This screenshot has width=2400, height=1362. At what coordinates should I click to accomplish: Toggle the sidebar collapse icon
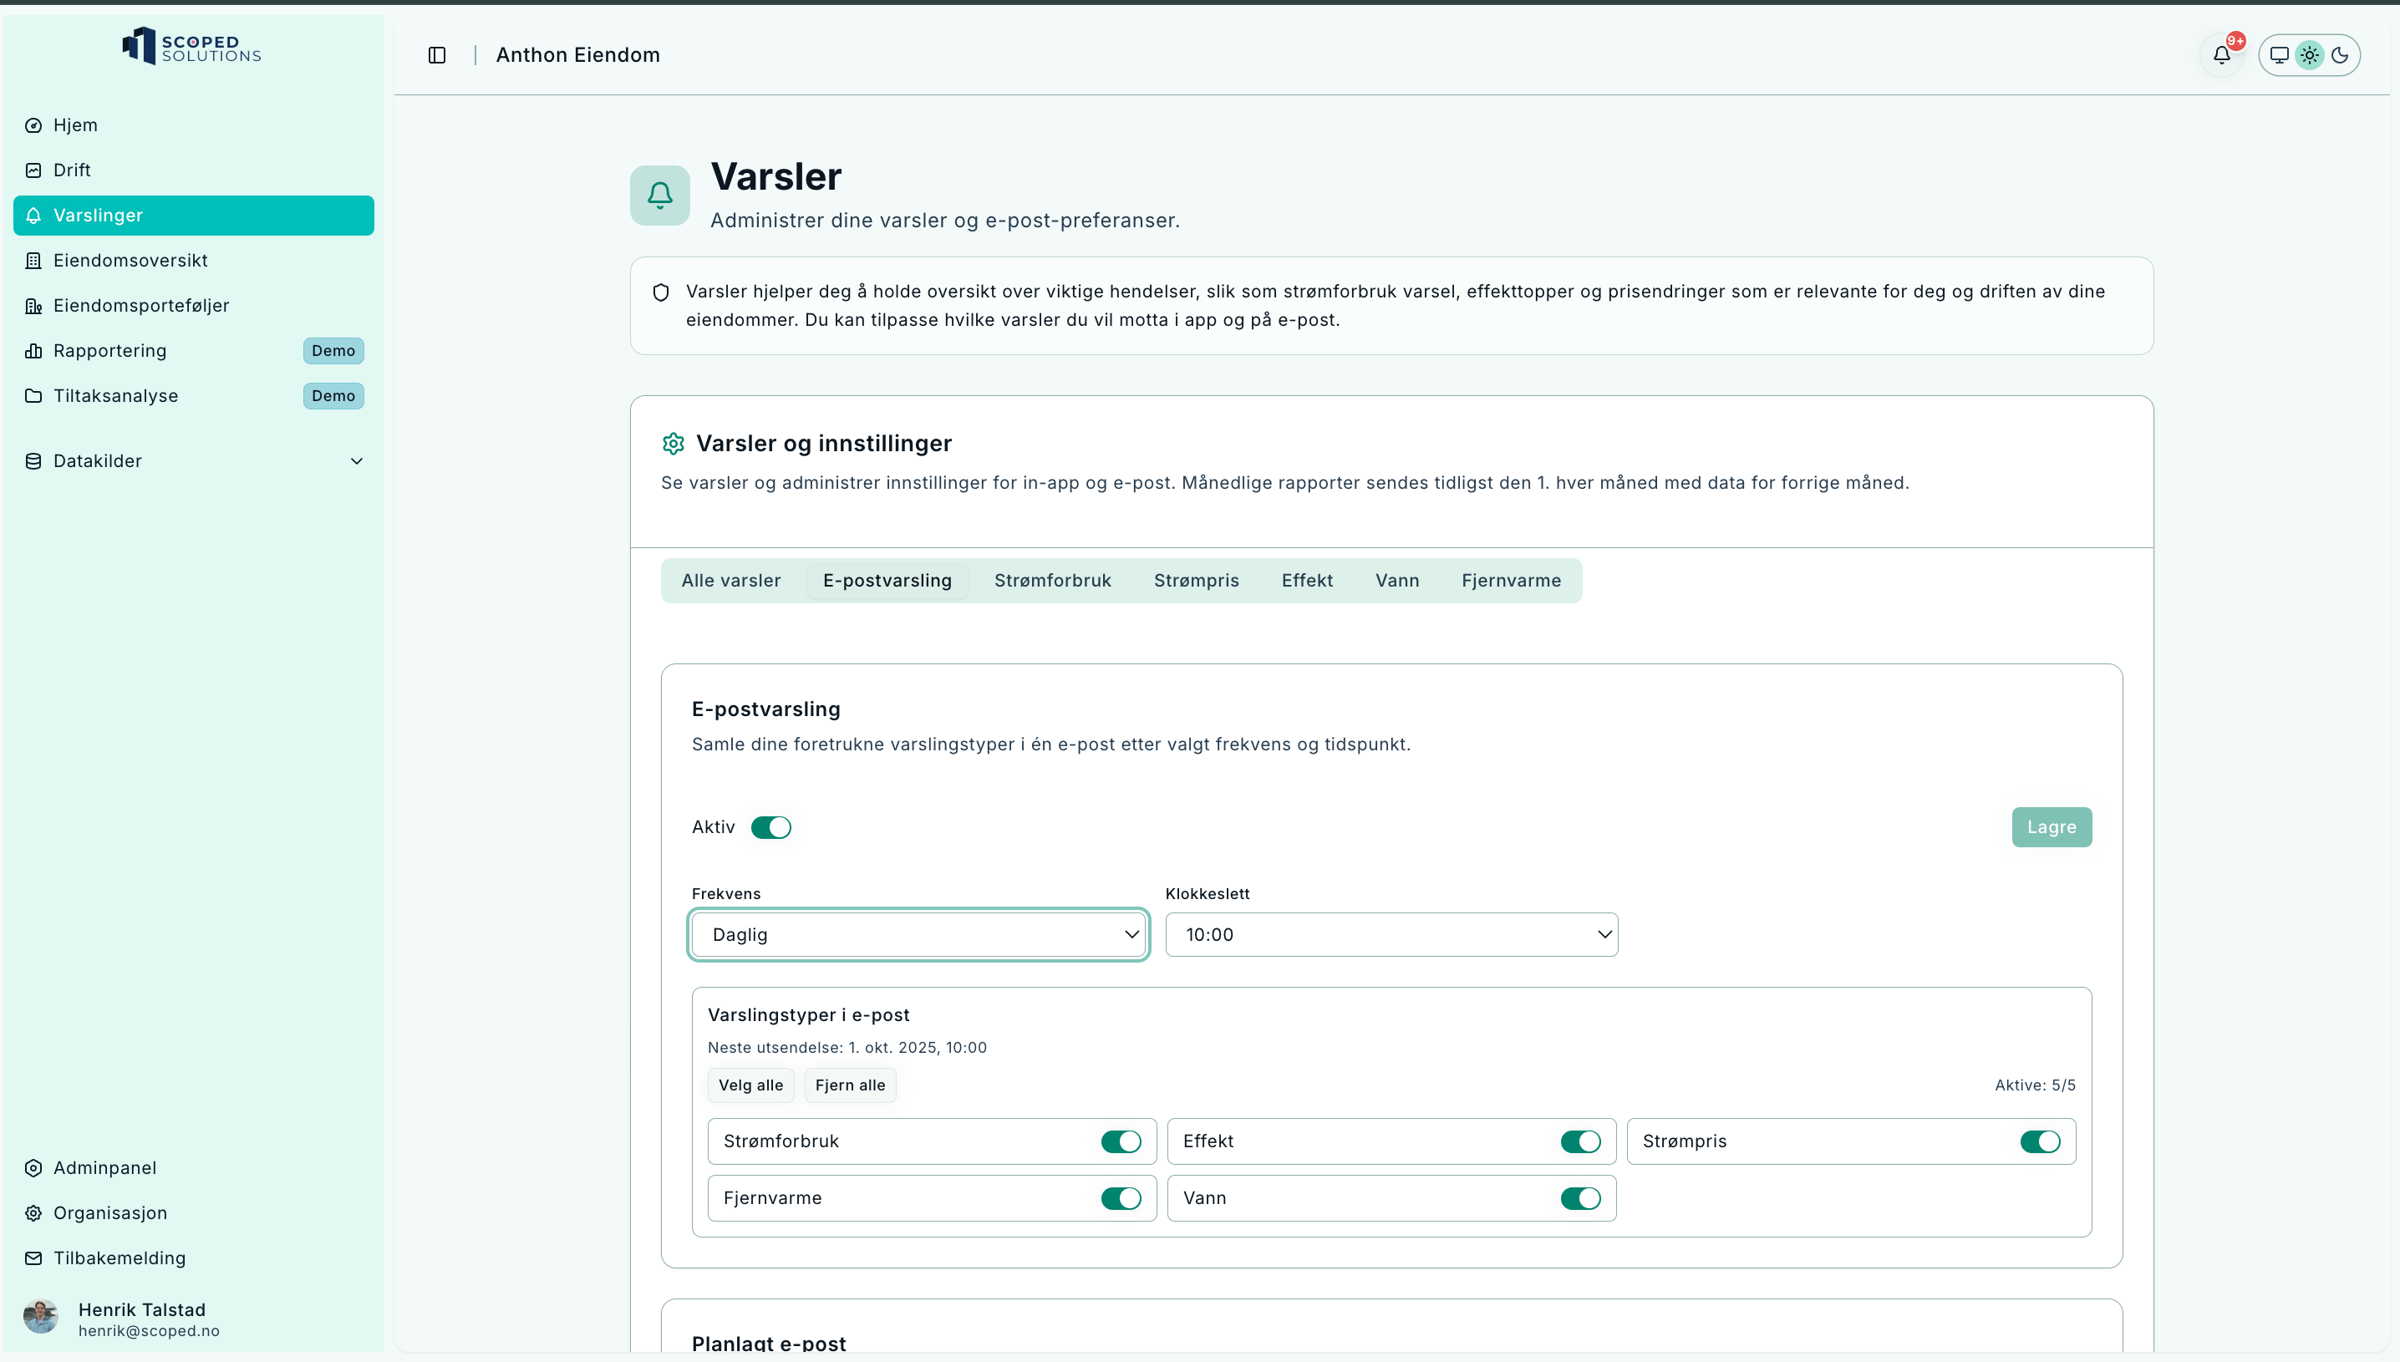437,55
